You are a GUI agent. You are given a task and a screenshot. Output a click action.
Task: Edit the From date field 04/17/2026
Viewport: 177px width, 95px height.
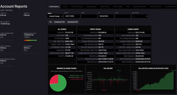pyautogui.click(x=72, y=16)
